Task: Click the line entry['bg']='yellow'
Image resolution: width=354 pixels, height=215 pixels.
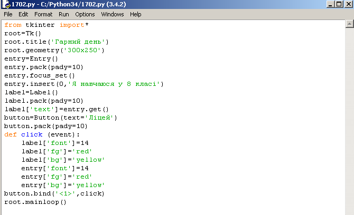Action: point(63,185)
